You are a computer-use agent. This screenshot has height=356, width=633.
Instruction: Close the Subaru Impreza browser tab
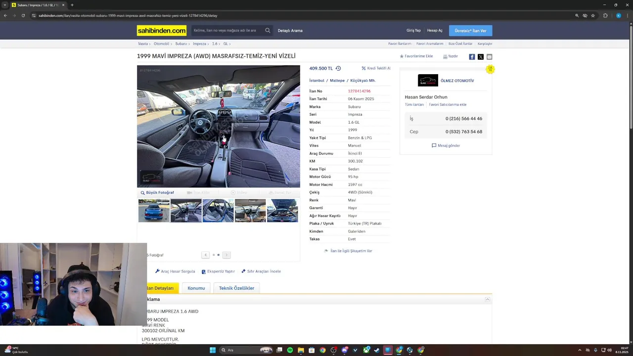click(x=63, y=5)
